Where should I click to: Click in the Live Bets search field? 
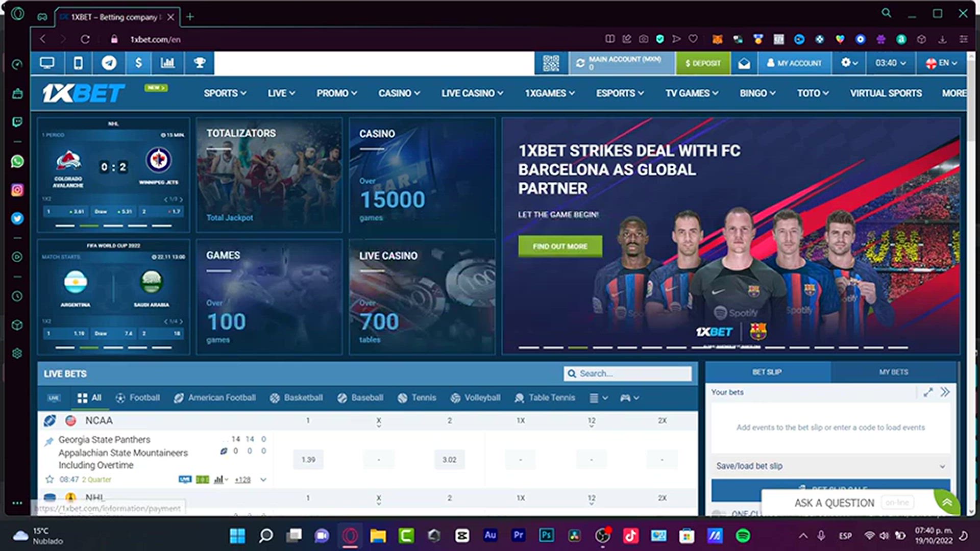[x=628, y=373]
